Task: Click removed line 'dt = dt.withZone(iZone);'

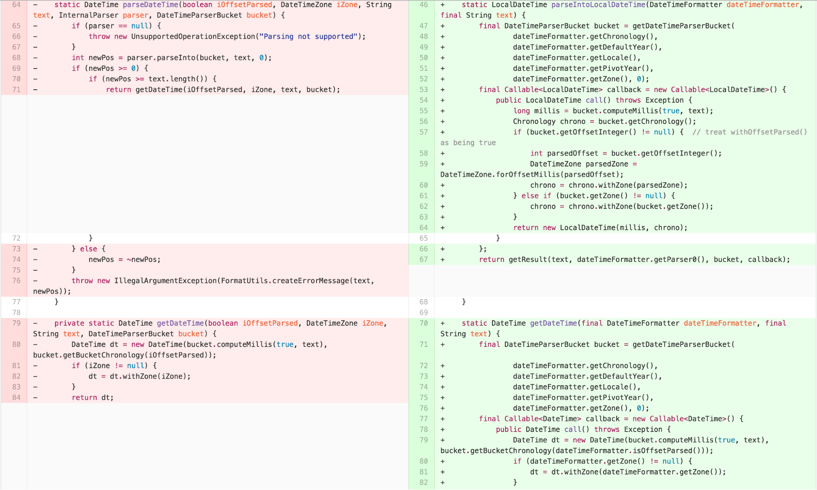Action: (139, 376)
